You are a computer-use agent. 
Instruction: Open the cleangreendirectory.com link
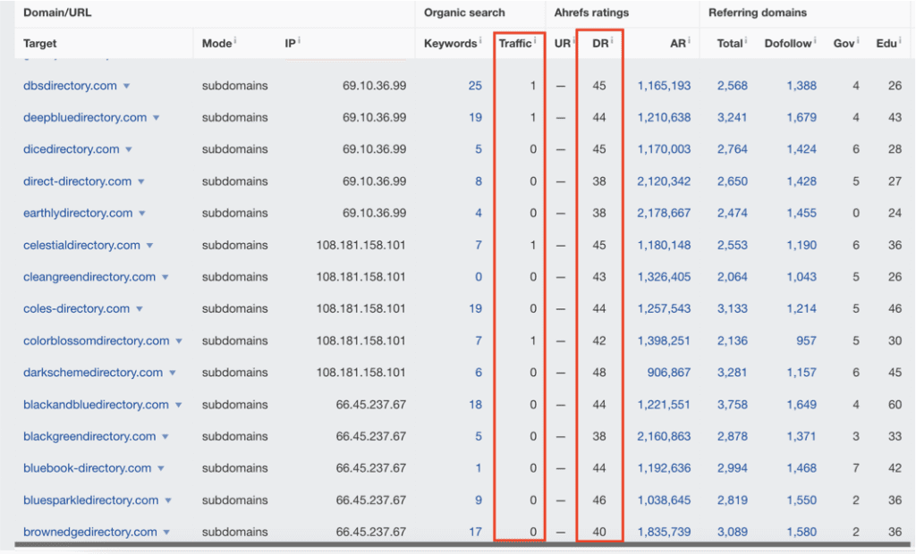tap(89, 277)
